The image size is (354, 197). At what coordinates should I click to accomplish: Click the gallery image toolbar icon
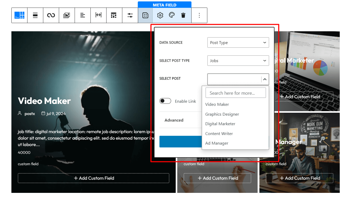67,15
